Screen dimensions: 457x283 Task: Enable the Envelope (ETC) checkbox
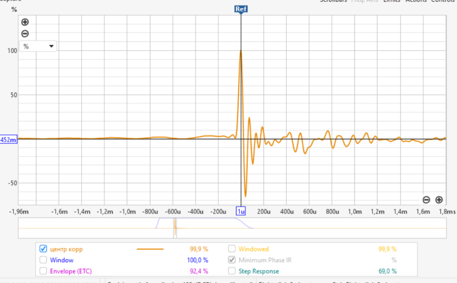(x=43, y=270)
